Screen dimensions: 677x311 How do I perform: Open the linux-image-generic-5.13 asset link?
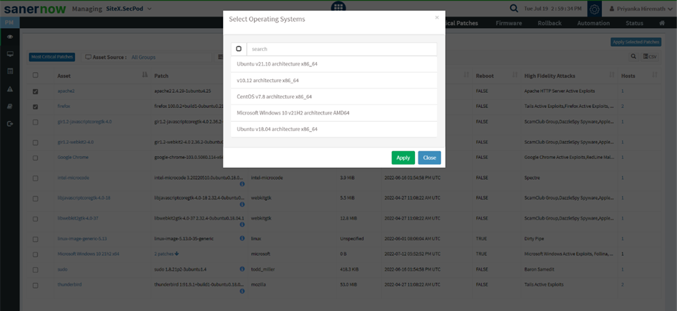tap(82, 238)
